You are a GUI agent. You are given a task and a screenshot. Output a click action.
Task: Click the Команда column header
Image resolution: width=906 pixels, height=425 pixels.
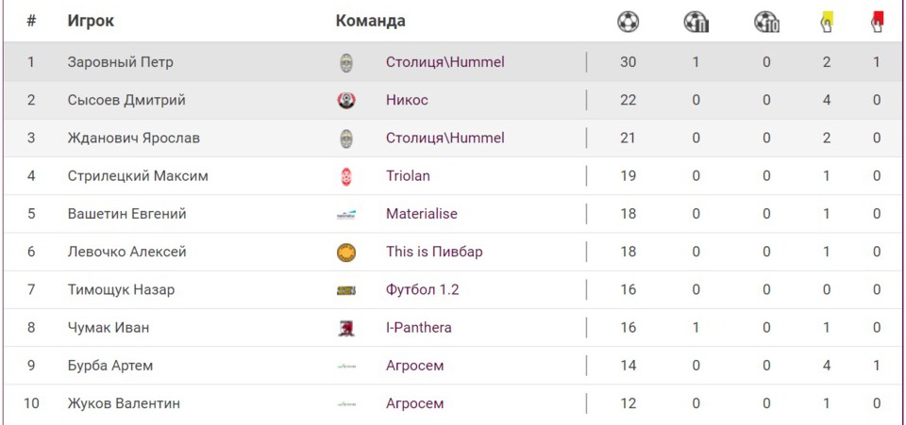370,21
